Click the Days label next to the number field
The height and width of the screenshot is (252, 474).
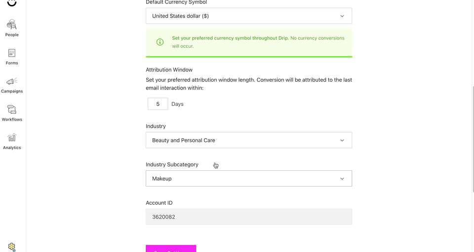click(x=177, y=104)
